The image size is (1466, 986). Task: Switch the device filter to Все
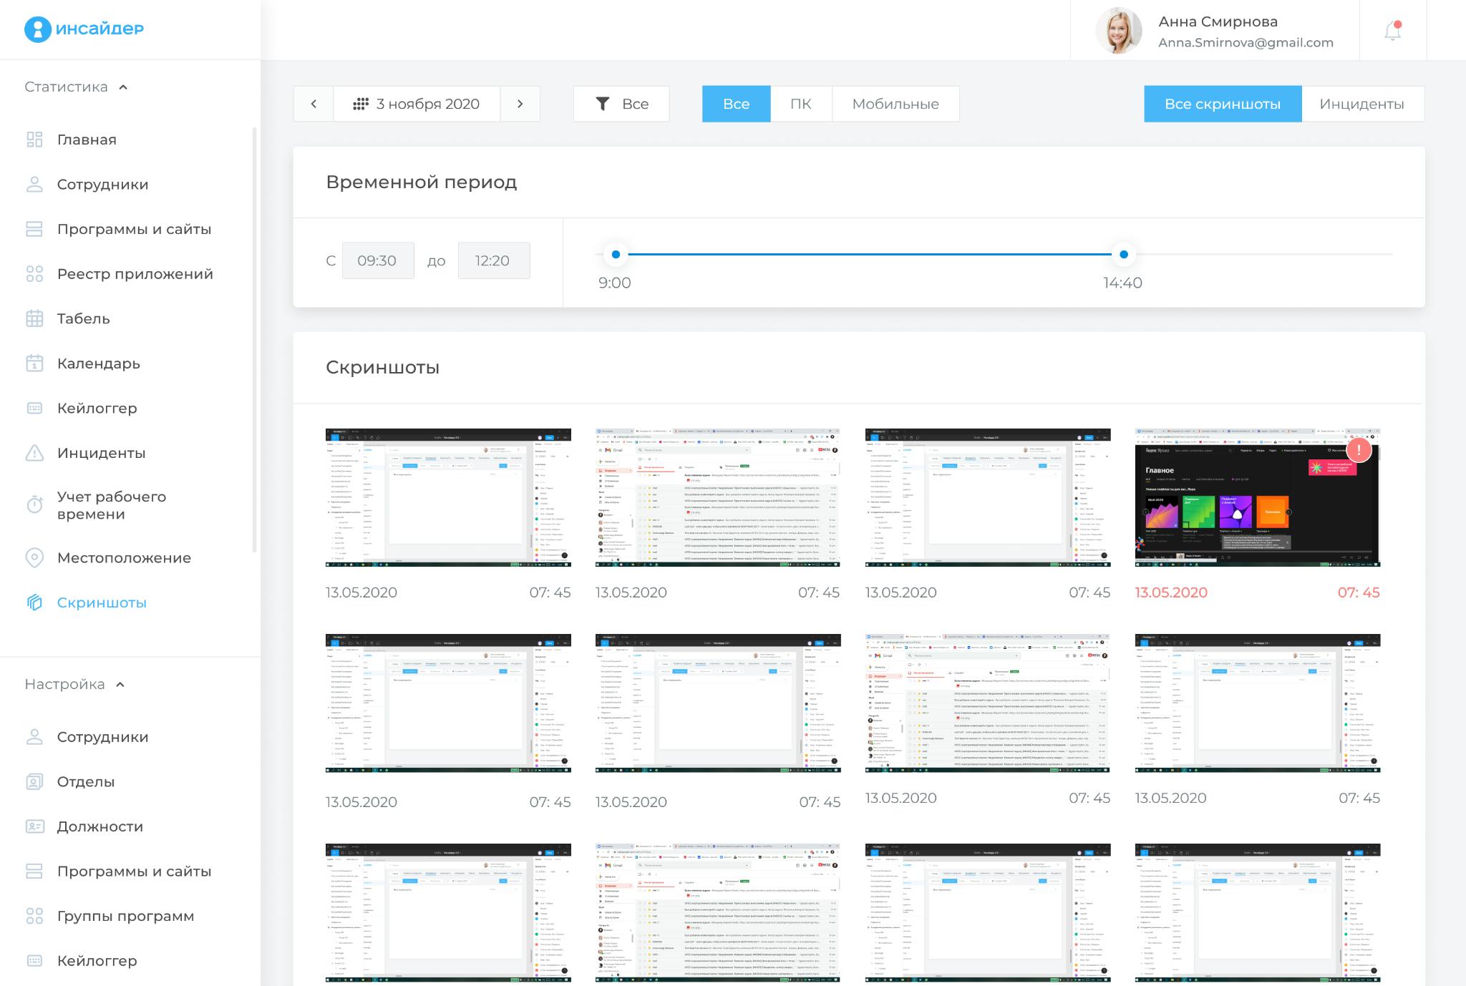click(736, 104)
